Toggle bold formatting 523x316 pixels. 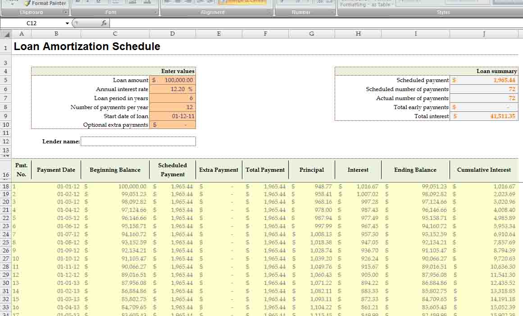point(77,2)
